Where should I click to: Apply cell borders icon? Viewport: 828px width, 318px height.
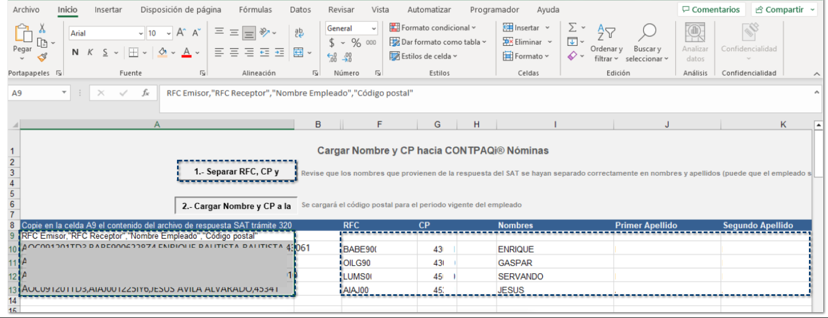134,52
